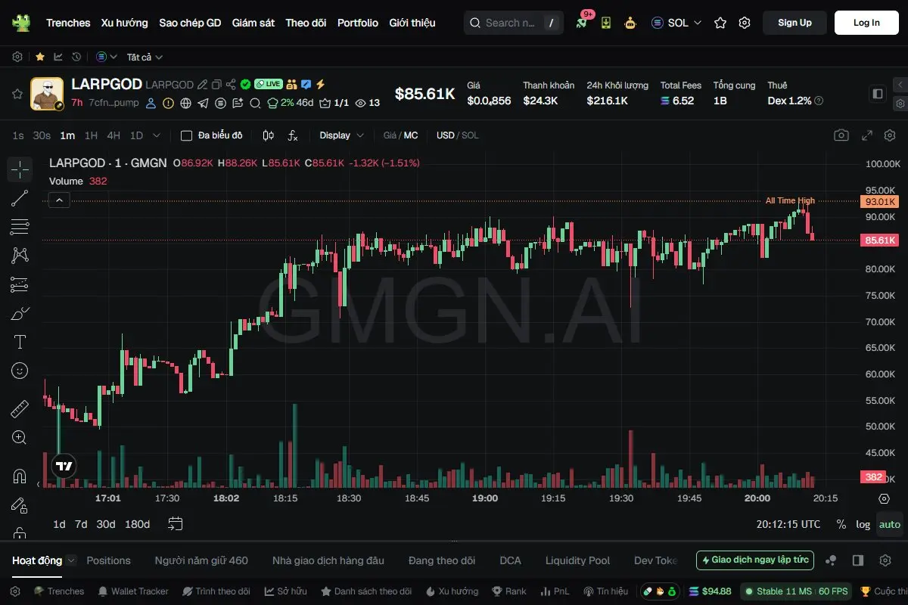Viewport: 908px width, 605px height.
Task: Expand chart to fullscreen
Action: [868, 135]
